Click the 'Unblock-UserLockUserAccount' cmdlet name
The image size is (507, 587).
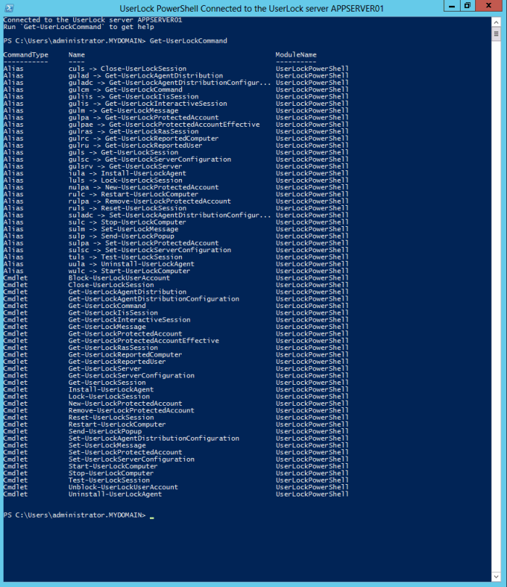(x=123, y=488)
